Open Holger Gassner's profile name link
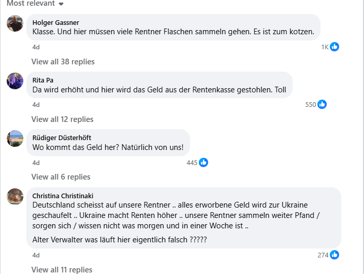Viewport: 364px width, 274px height. pyautogui.click(x=55, y=22)
